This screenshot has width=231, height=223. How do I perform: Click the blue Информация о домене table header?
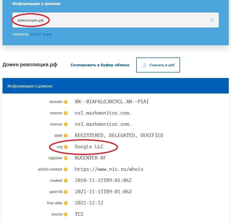click(x=115, y=86)
